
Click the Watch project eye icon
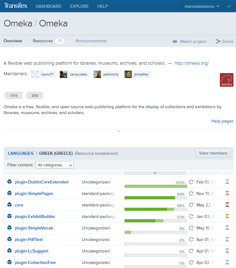tap(175, 41)
